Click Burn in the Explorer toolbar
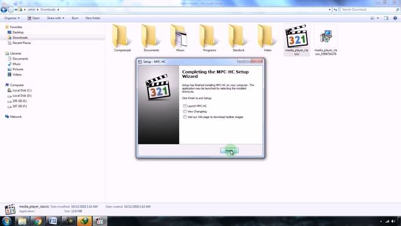 [75, 18]
